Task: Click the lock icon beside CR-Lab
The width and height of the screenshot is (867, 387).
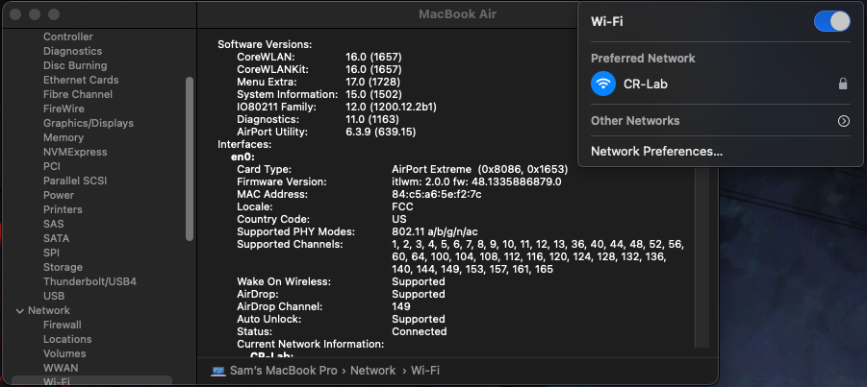Action: click(x=843, y=84)
